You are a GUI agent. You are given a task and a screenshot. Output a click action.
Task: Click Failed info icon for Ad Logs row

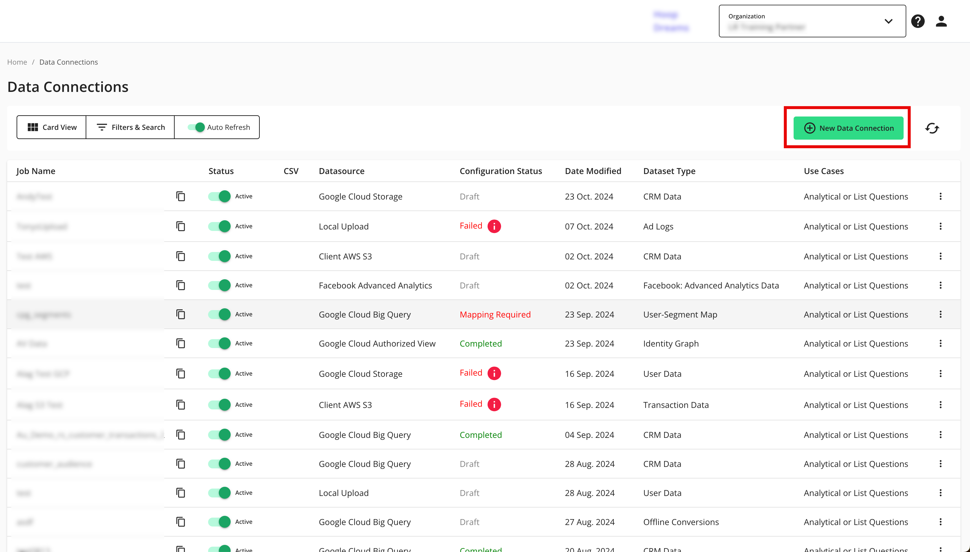tap(494, 226)
